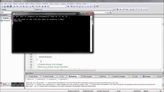Switch to the Build messages tab

[87, 76]
